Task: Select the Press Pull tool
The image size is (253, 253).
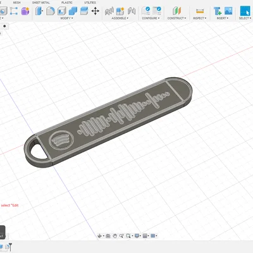Action: (39, 11)
